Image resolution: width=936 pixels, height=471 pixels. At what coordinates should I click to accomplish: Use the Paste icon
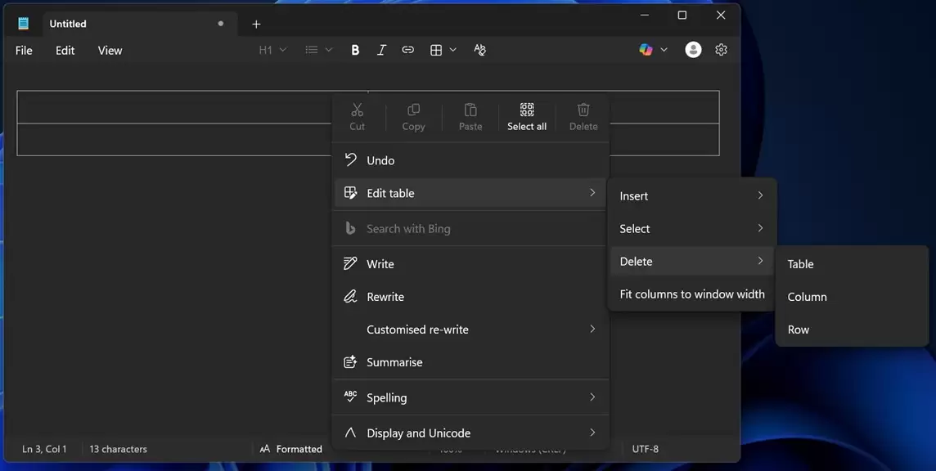[470, 115]
